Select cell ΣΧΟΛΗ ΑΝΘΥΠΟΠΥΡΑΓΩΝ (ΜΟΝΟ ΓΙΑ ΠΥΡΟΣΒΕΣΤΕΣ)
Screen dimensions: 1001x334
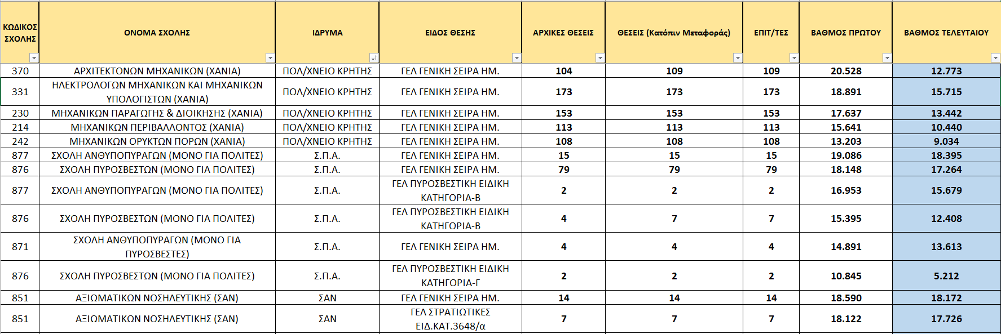point(157,247)
